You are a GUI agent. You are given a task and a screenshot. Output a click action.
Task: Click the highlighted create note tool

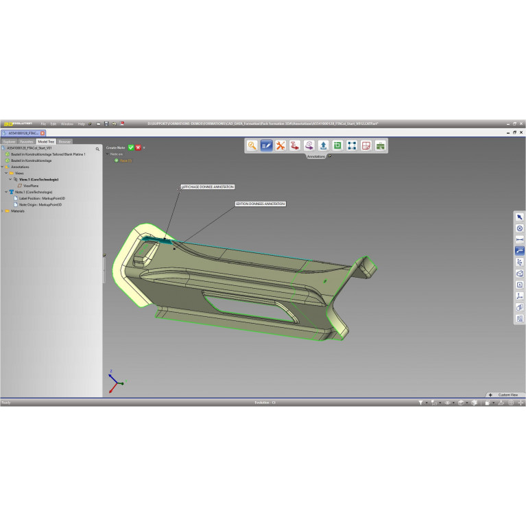520,250
